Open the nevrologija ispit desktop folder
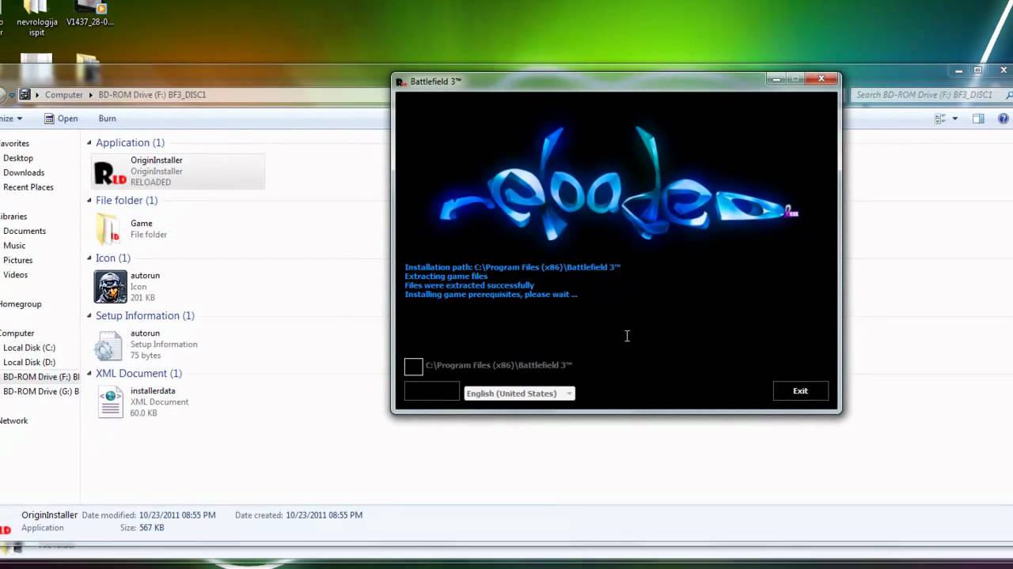The height and width of the screenshot is (569, 1013). click(x=36, y=18)
